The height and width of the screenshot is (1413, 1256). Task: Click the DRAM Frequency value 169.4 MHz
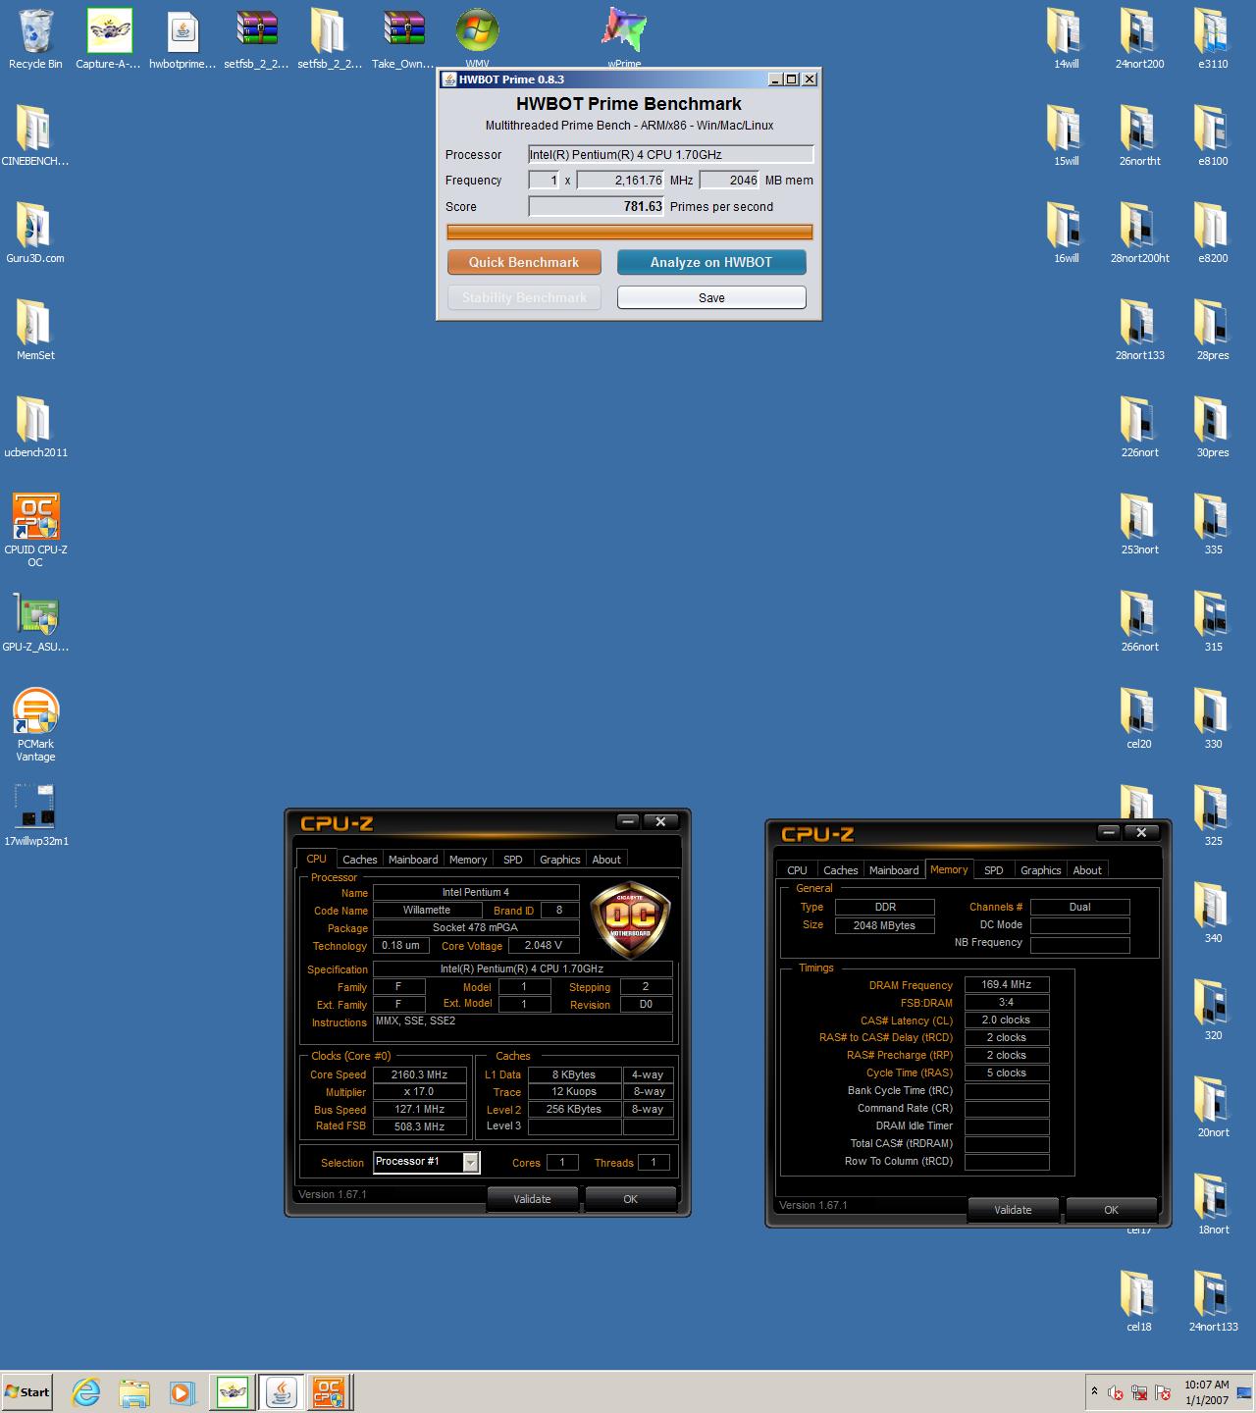[x=1007, y=984]
